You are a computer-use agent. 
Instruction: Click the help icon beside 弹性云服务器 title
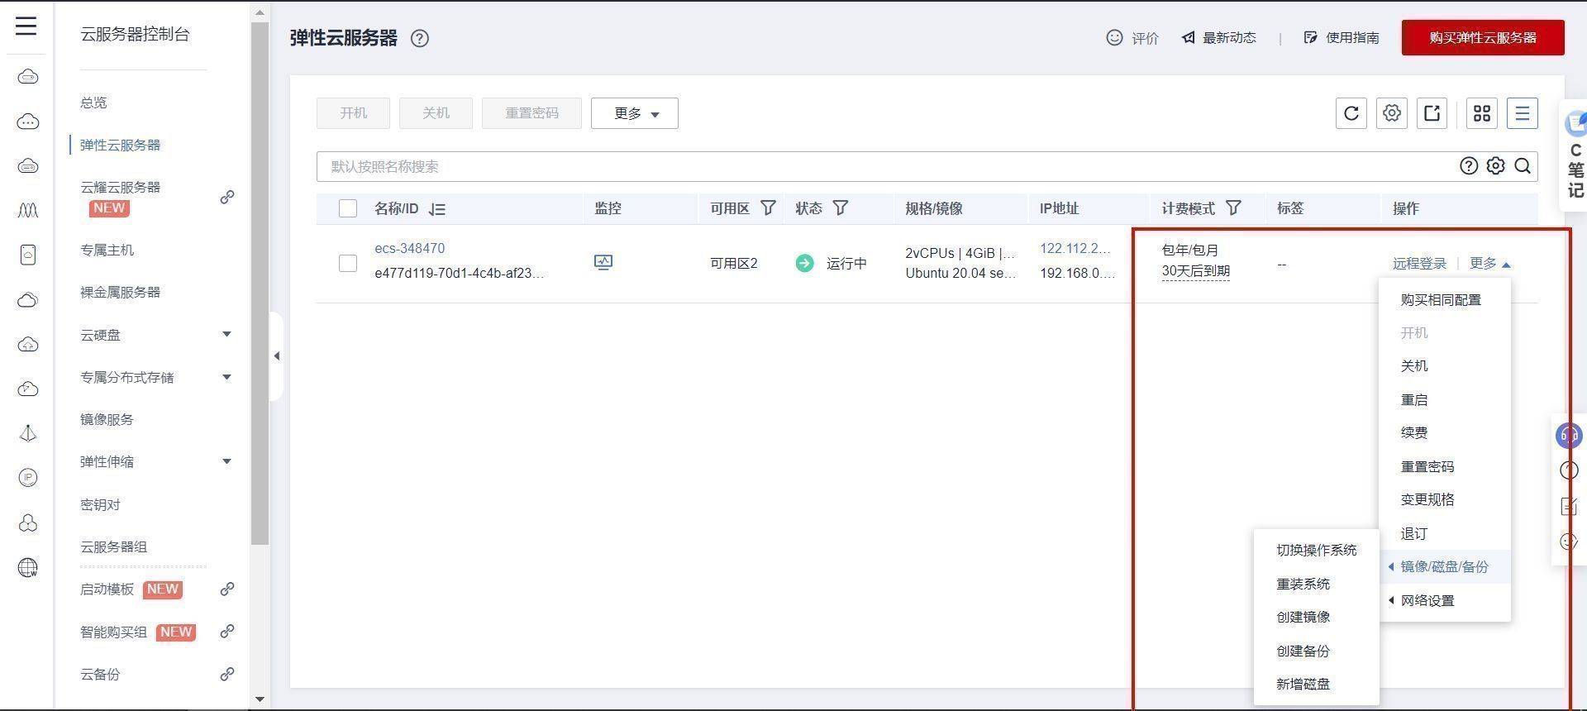pos(420,38)
